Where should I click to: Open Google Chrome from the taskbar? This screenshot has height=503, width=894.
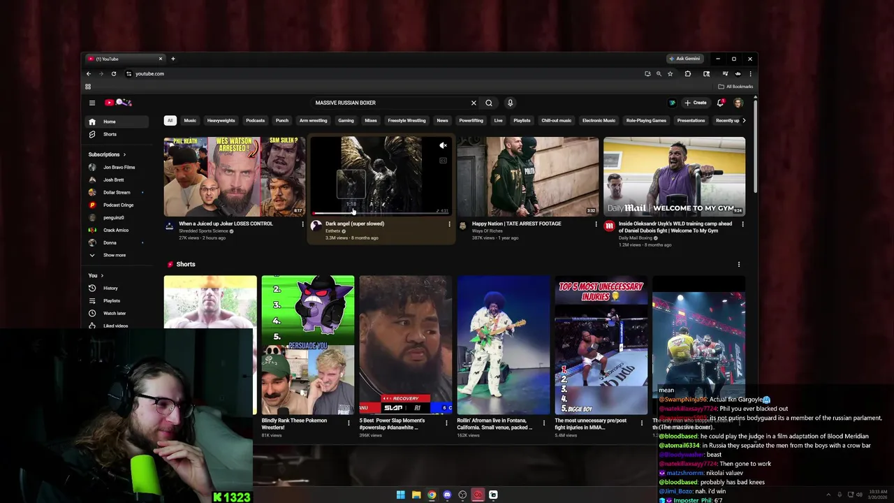pyautogui.click(x=432, y=495)
